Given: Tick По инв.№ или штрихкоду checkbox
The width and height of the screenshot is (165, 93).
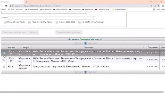Looking at the screenshot, I should pos(80,22).
